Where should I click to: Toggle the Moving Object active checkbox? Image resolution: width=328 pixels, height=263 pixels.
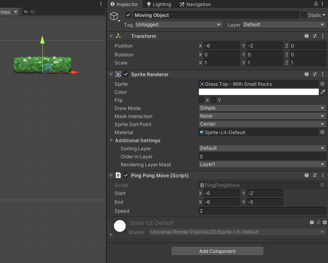(x=128, y=15)
